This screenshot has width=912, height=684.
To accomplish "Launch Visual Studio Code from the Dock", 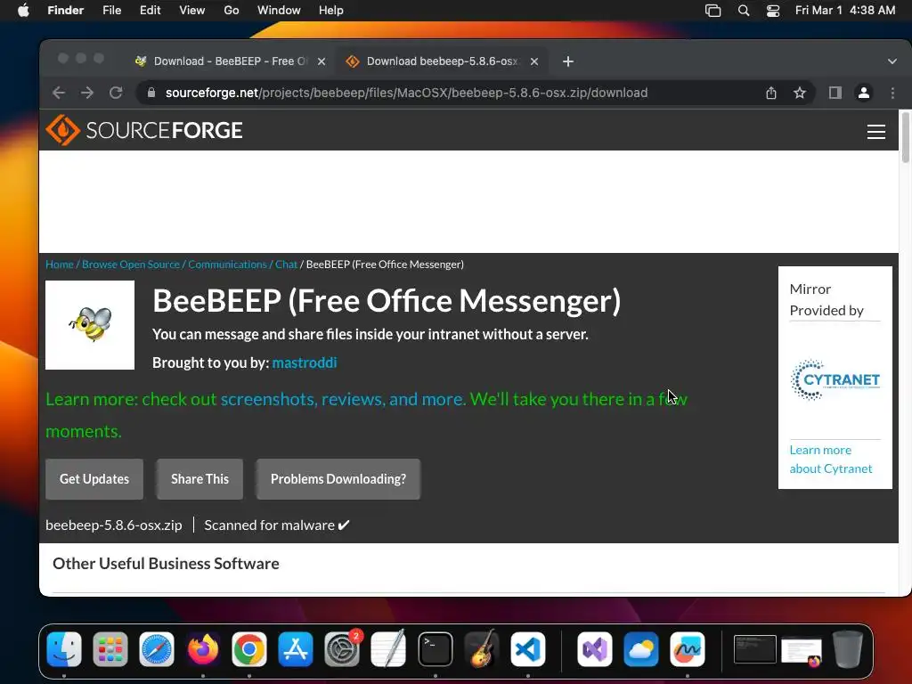I will pyautogui.click(x=527, y=648).
